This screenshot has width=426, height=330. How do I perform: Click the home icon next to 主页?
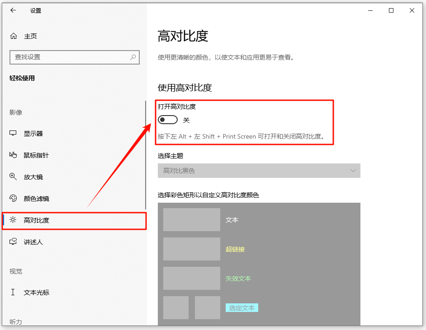[14, 36]
